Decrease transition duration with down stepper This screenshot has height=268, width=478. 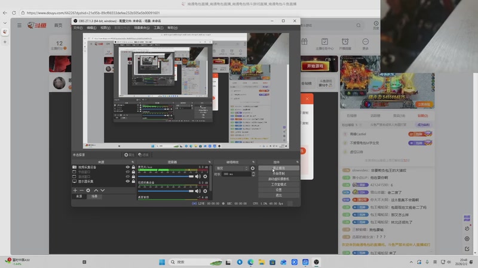click(253, 175)
